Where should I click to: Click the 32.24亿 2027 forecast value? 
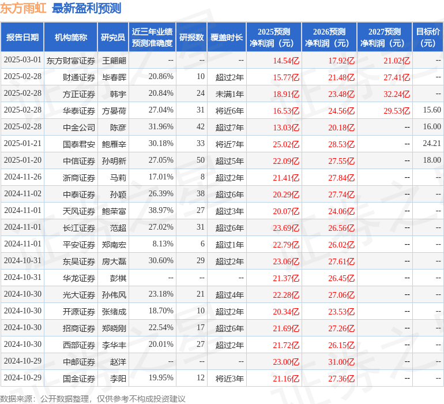397,93
